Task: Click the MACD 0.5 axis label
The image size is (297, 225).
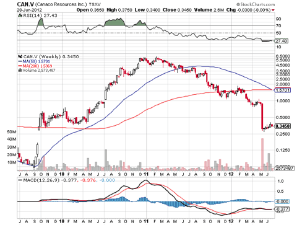Action: [x=281, y=191]
